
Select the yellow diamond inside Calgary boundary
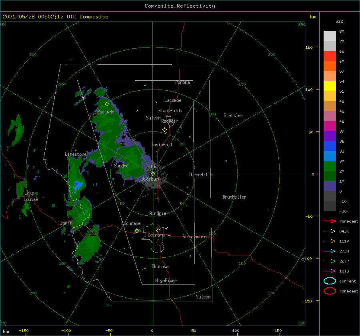(158, 230)
